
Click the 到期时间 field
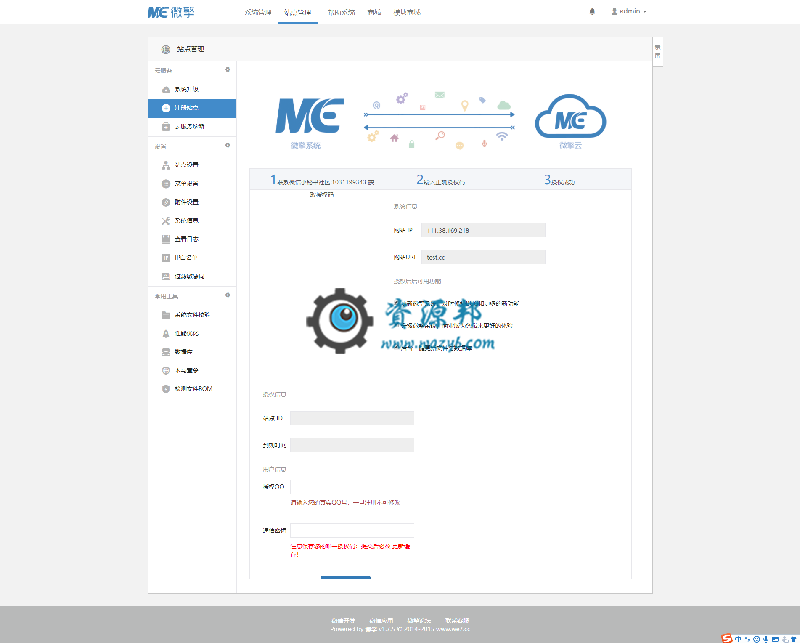[352, 445]
